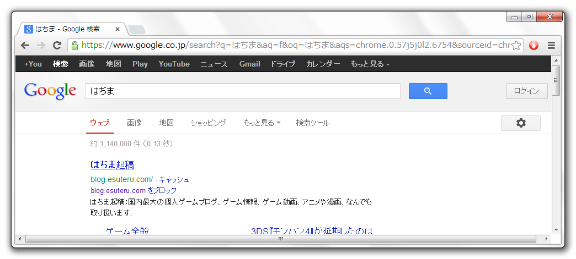Open a new tab with the tab button
This screenshot has height=259, width=576.
(137, 29)
